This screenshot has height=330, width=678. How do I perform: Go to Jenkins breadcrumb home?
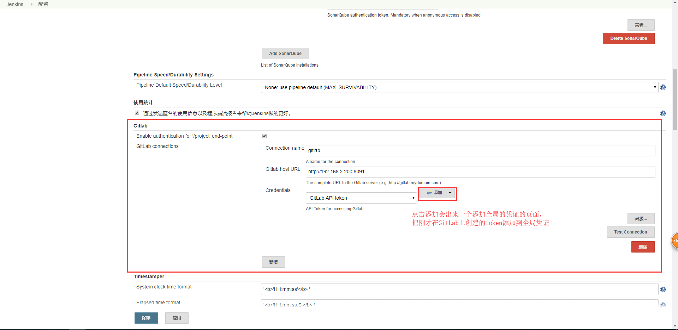tap(15, 4)
